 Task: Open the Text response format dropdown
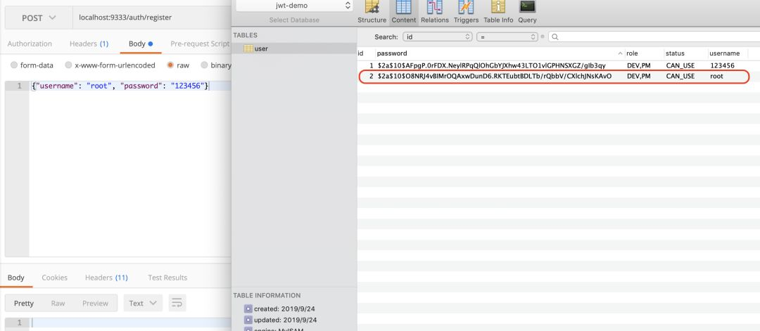pos(143,303)
